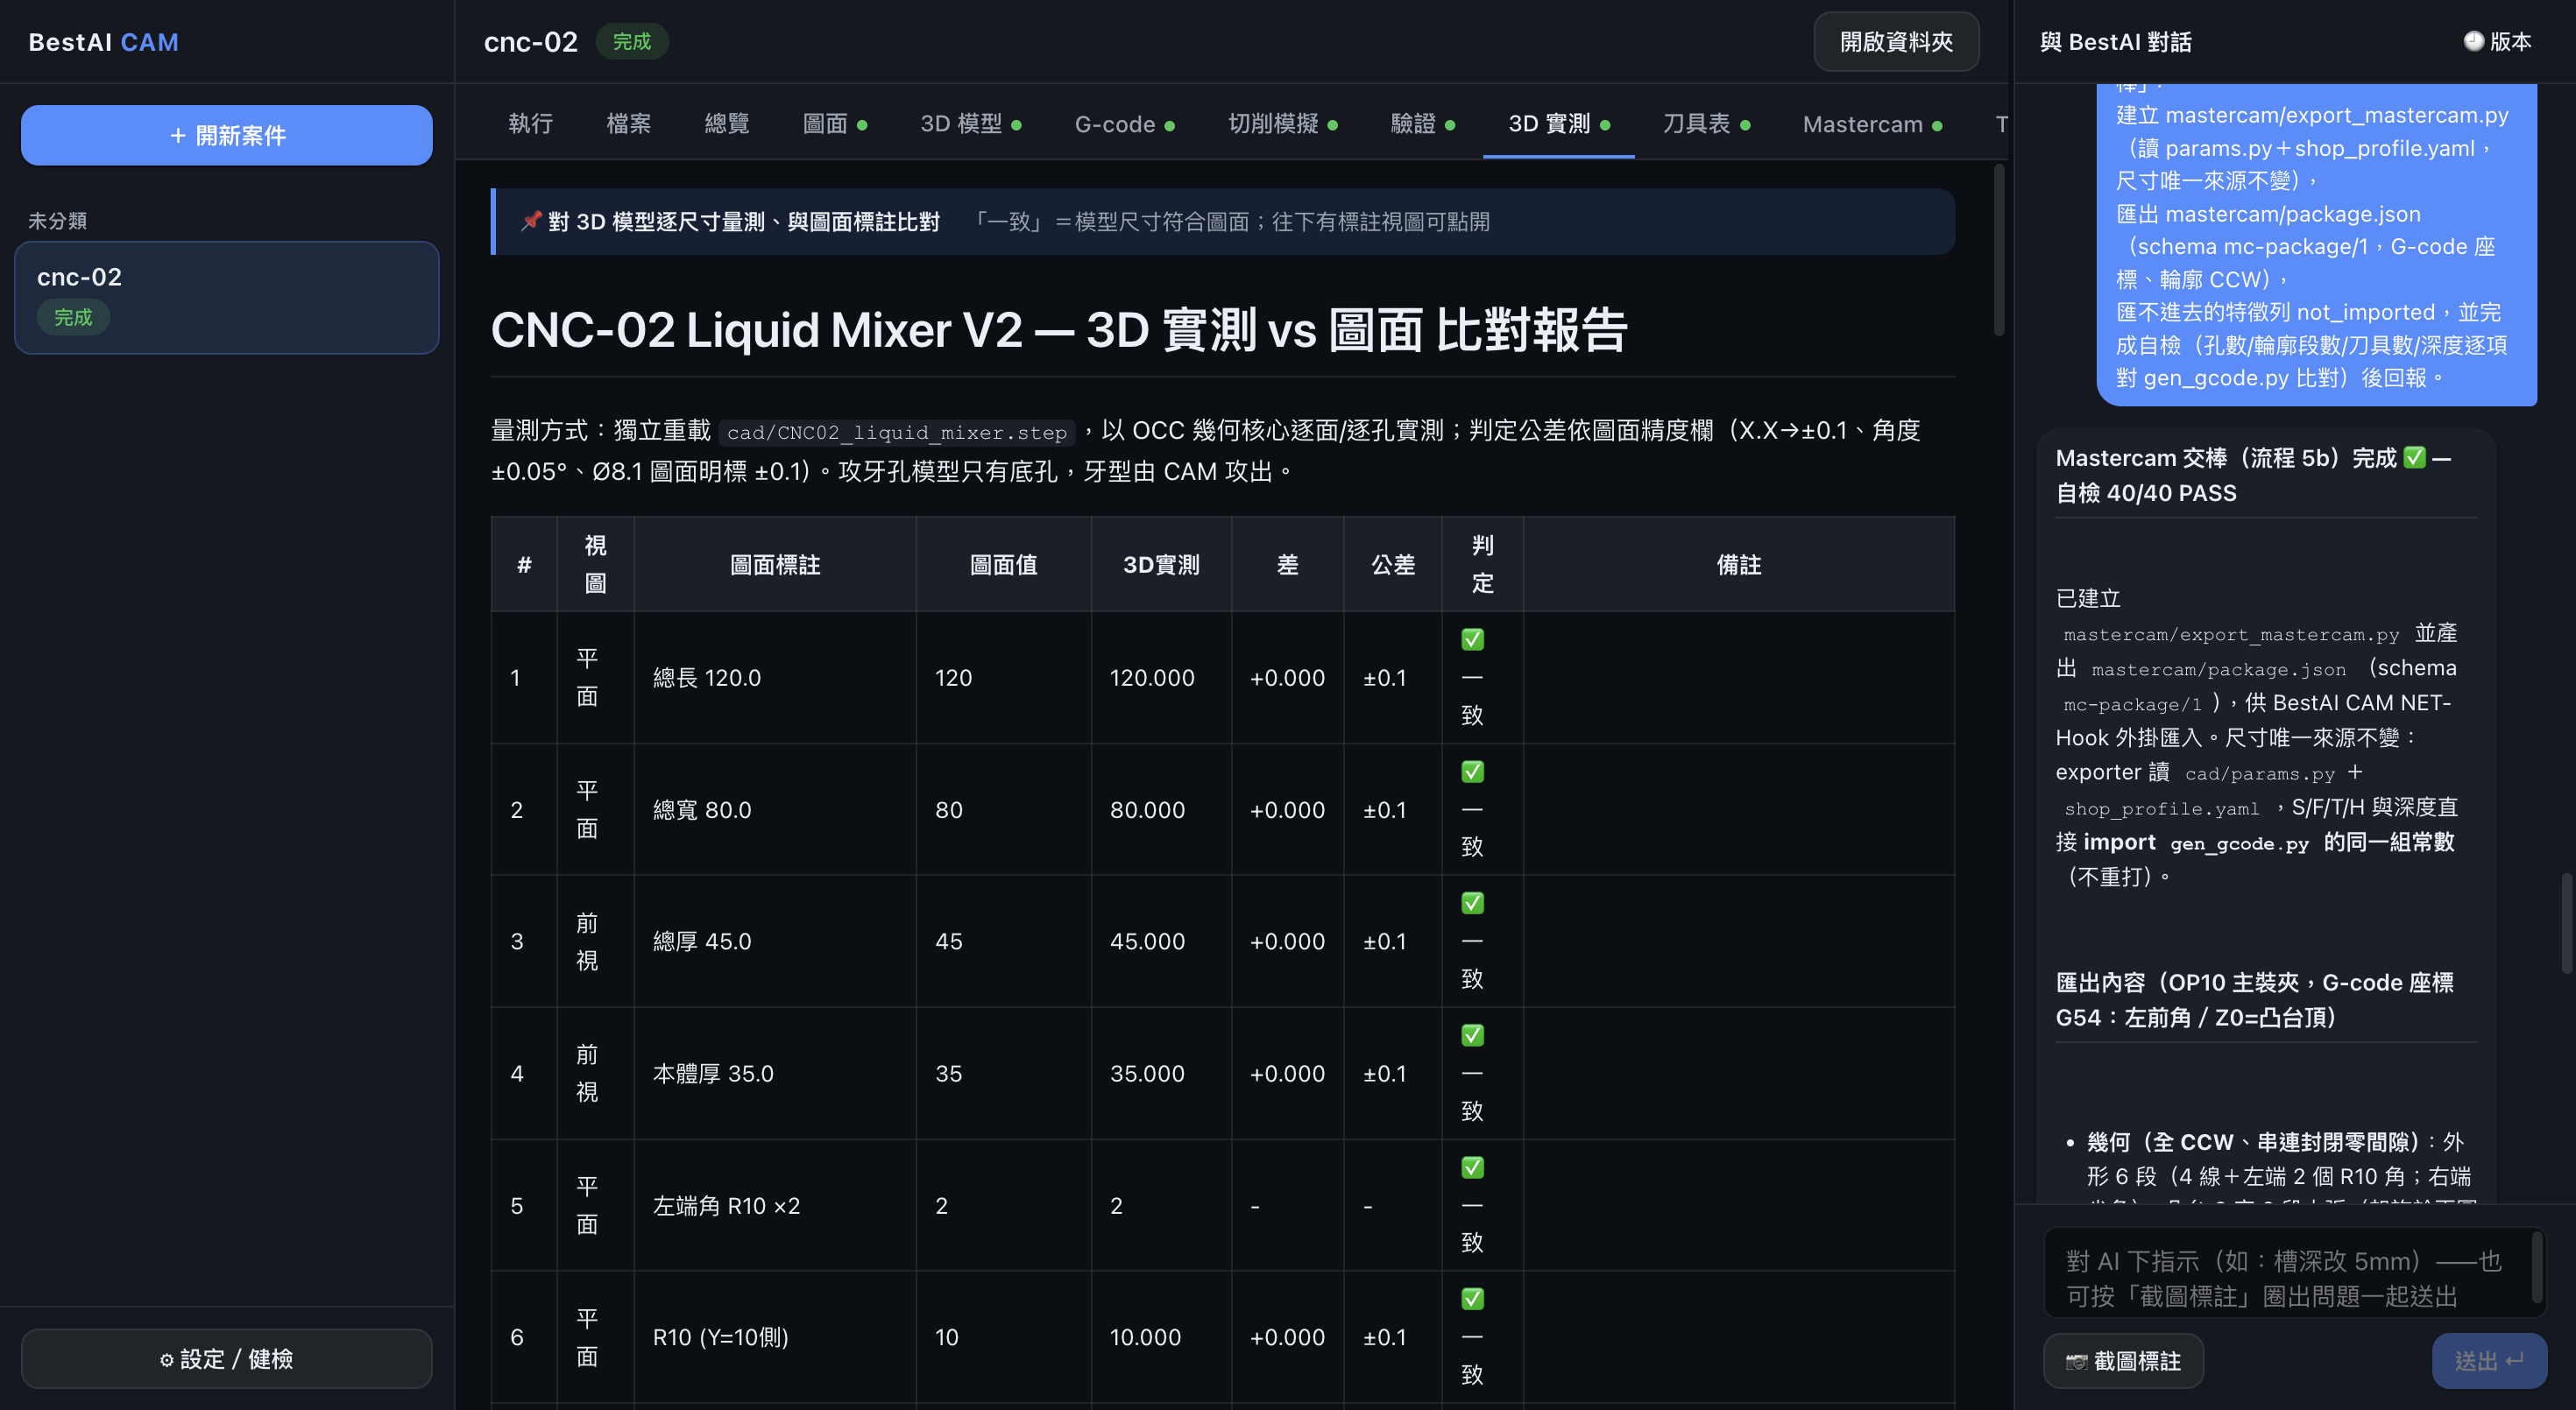
Task: Click the 總厚 45.0 cell
Action: pos(775,941)
